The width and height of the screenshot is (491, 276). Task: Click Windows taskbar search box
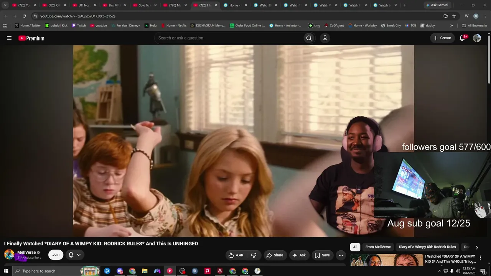[56, 271]
